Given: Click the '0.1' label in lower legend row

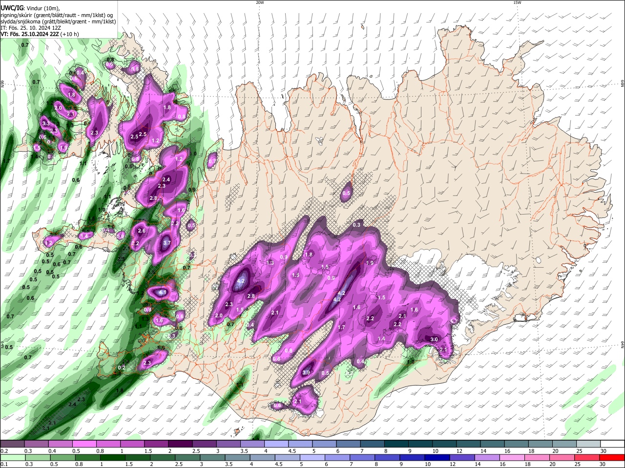Looking at the screenshot, I should (x=4, y=465).
